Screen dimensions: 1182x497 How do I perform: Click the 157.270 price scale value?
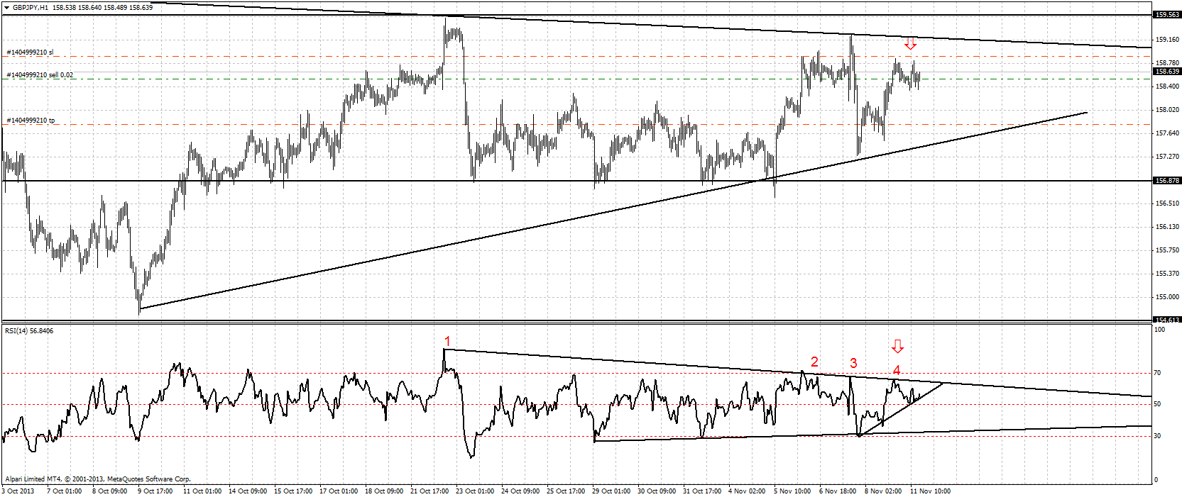[1167, 157]
